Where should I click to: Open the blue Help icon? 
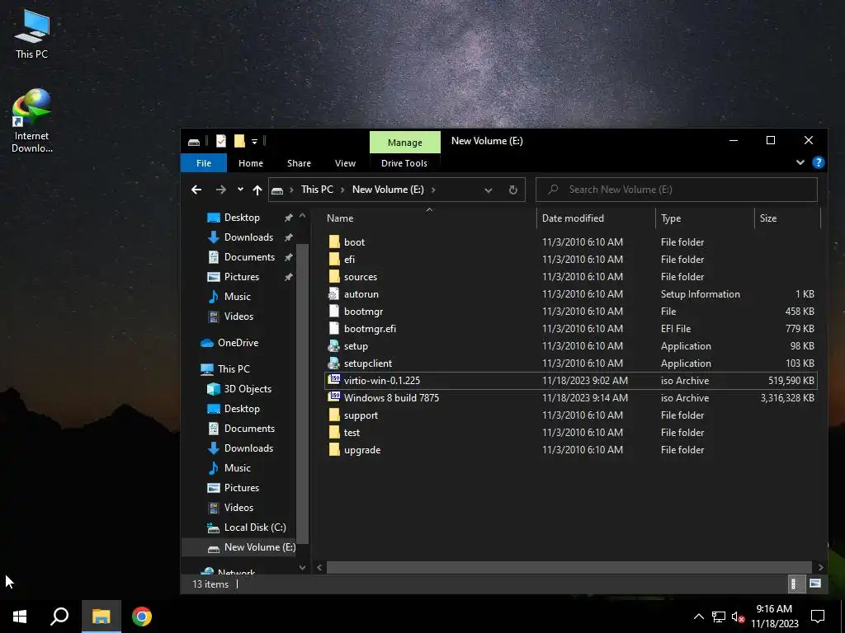(818, 162)
